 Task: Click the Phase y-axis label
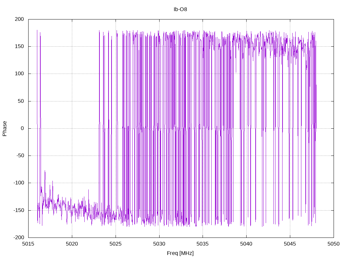pos(5,129)
